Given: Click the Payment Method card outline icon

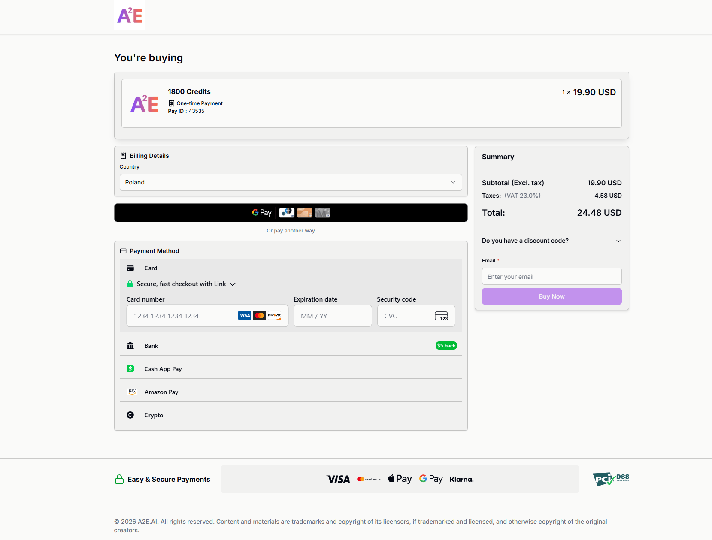Looking at the screenshot, I should tap(123, 251).
